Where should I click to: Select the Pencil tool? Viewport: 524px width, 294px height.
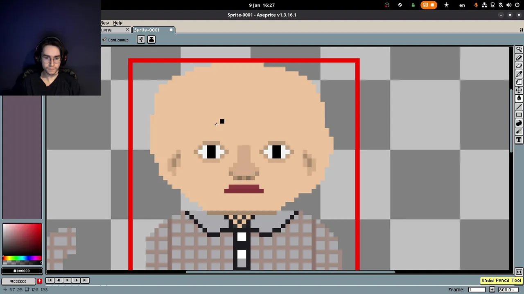519,58
